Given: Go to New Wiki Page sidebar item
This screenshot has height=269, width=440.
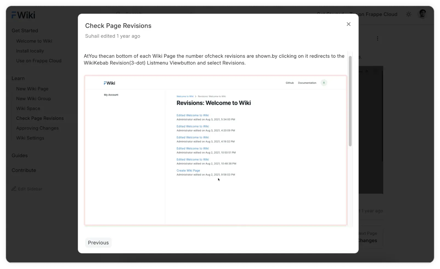Looking at the screenshot, I should pos(32,89).
